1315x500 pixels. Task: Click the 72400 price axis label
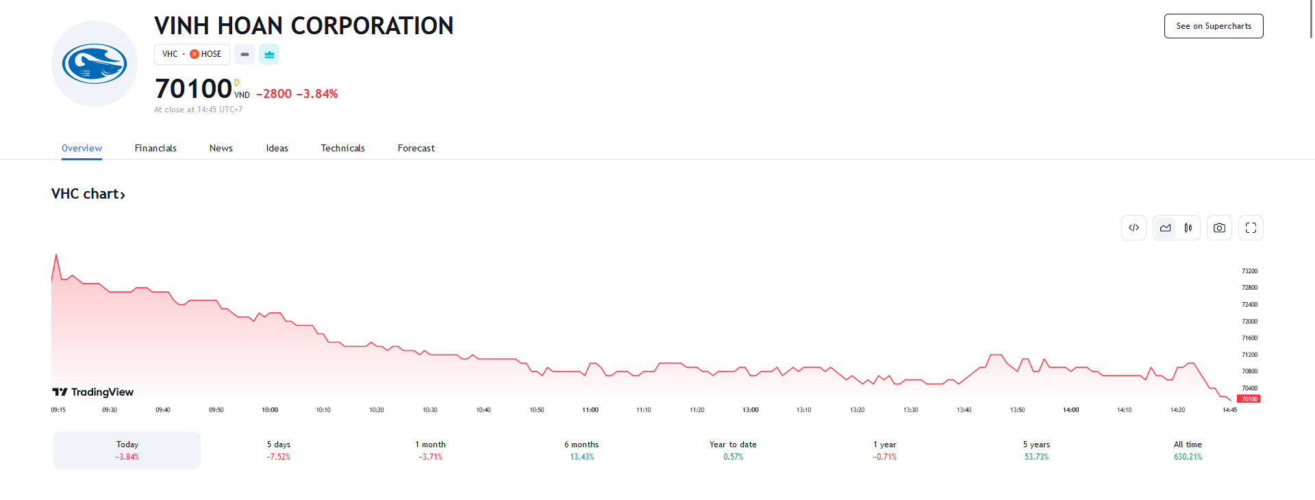coord(1250,305)
